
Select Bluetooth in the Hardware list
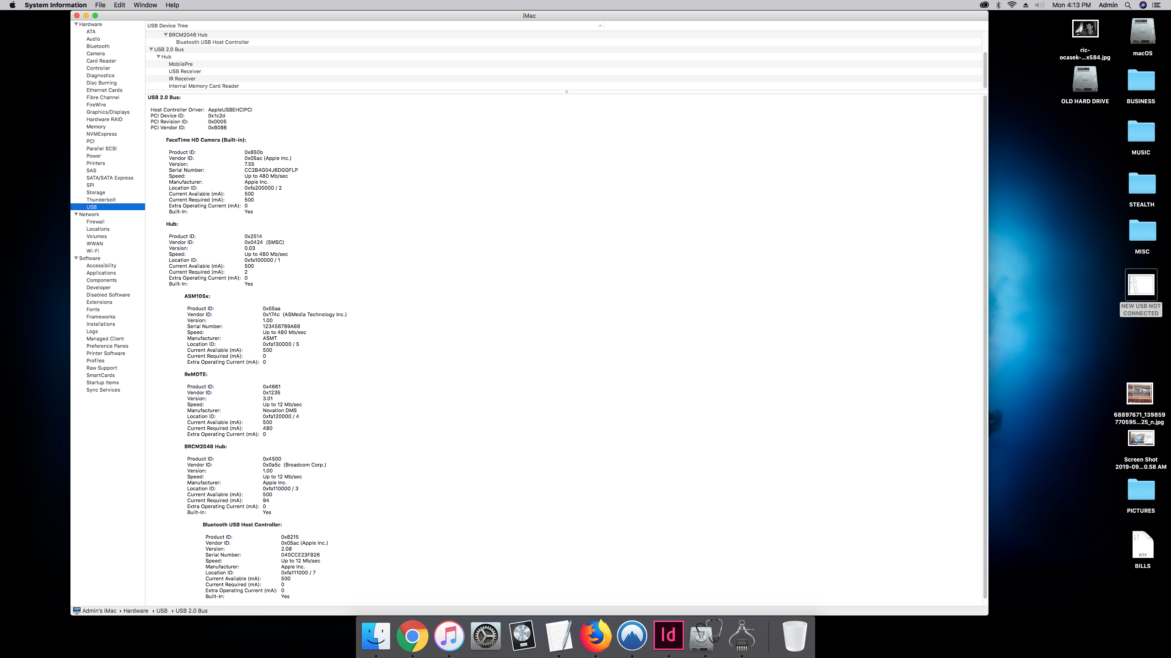coord(98,46)
